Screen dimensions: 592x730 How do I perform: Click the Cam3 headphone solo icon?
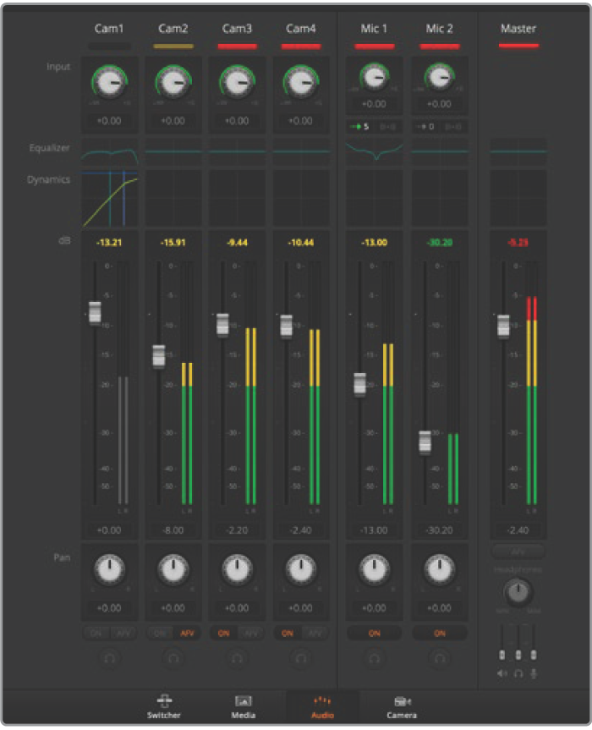(x=237, y=656)
